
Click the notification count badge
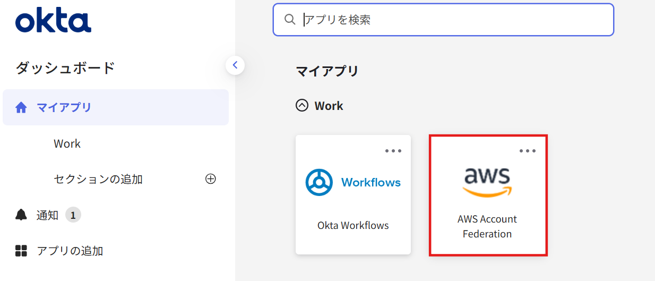[x=73, y=215]
